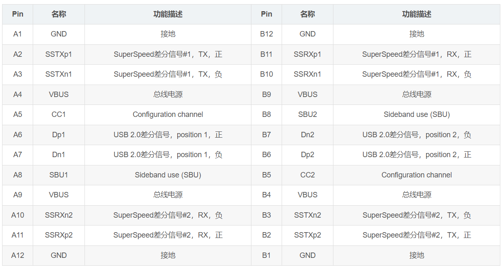Click the A8 Sideband use (SBU) description
Image resolution: width=502 pixels, height=267 pixels.
click(x=168, y=175)
